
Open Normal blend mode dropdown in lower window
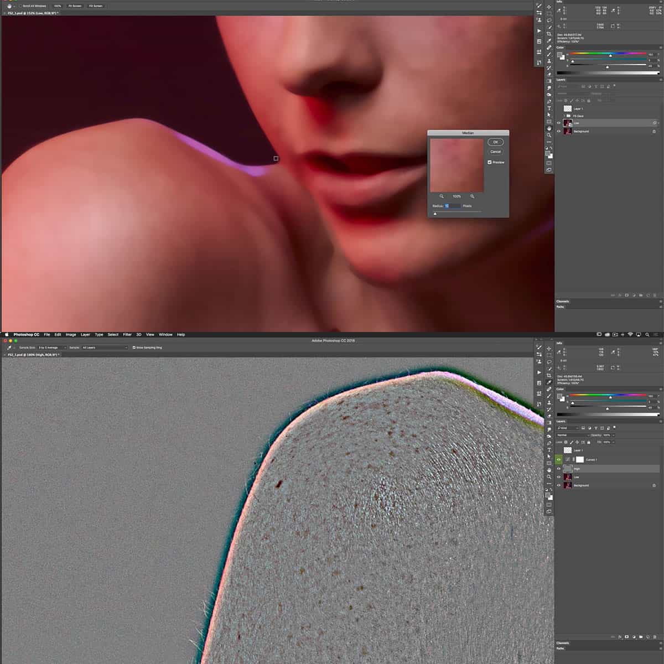tap(573, 435)
